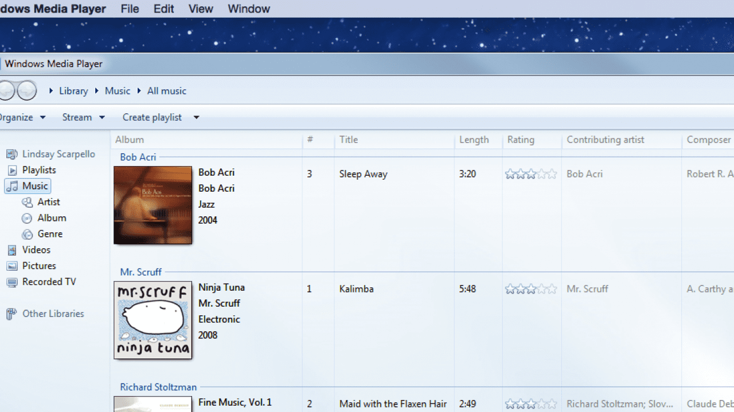Click the Bob Acri group header
This screenshot has width=734, height=412.
pyautogui.click(x=138, y=157)
